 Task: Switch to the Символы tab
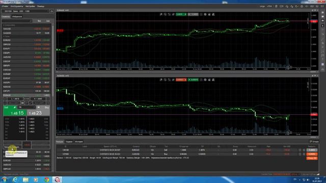click(x=6, y=17)
